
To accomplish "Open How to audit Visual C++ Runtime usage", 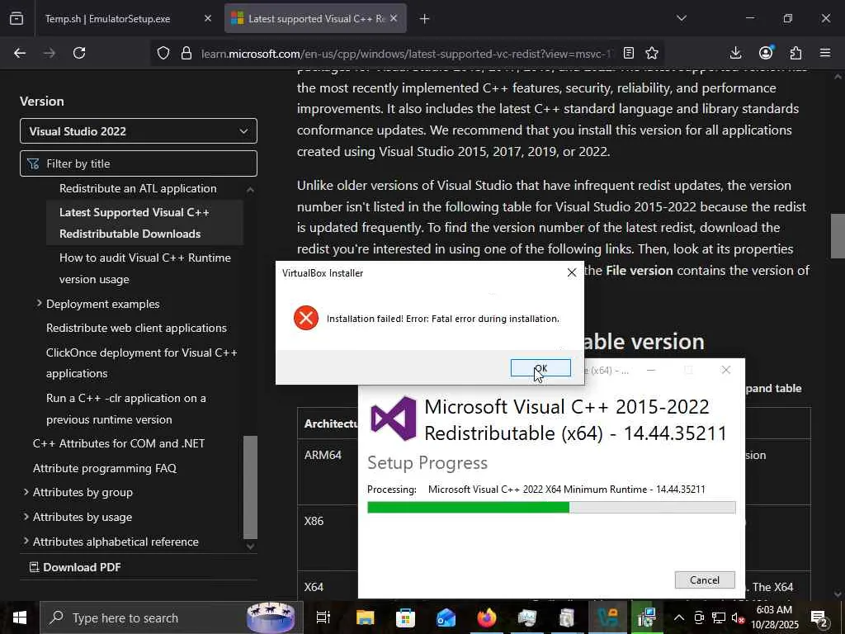I will point(145,268).
